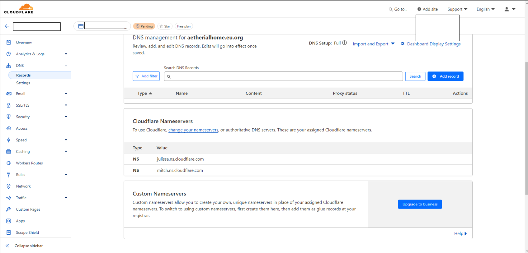The height and width of the screenshot is (253, 528).
Task: Click the DNS Setup info icon
Action: [345, 43]
